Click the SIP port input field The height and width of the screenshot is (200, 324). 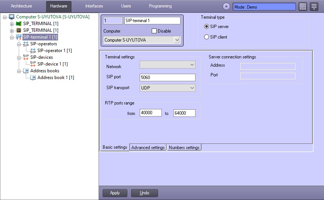[167, 78]
